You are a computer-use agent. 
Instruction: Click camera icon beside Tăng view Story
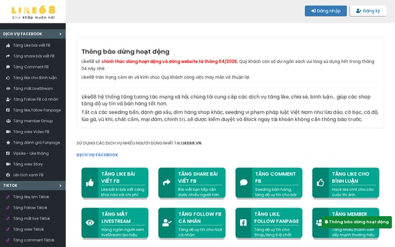coord(8,164)
